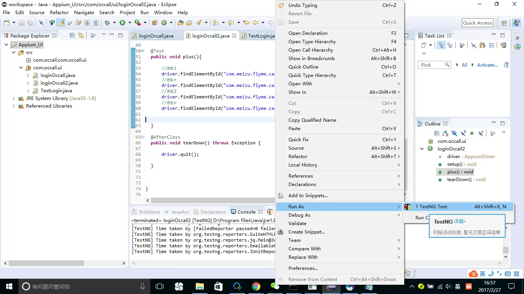This screenshot has width=524, height=294.
Task: Collapse the loginOccall2 class in Outline
Action: point(422,149)
